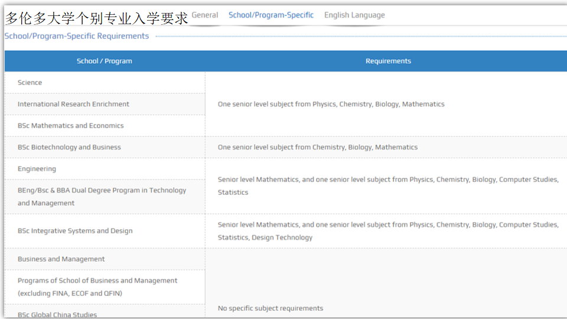Switch to the General tab
This screenshot has height=319, width=567.
coord(205,15)
